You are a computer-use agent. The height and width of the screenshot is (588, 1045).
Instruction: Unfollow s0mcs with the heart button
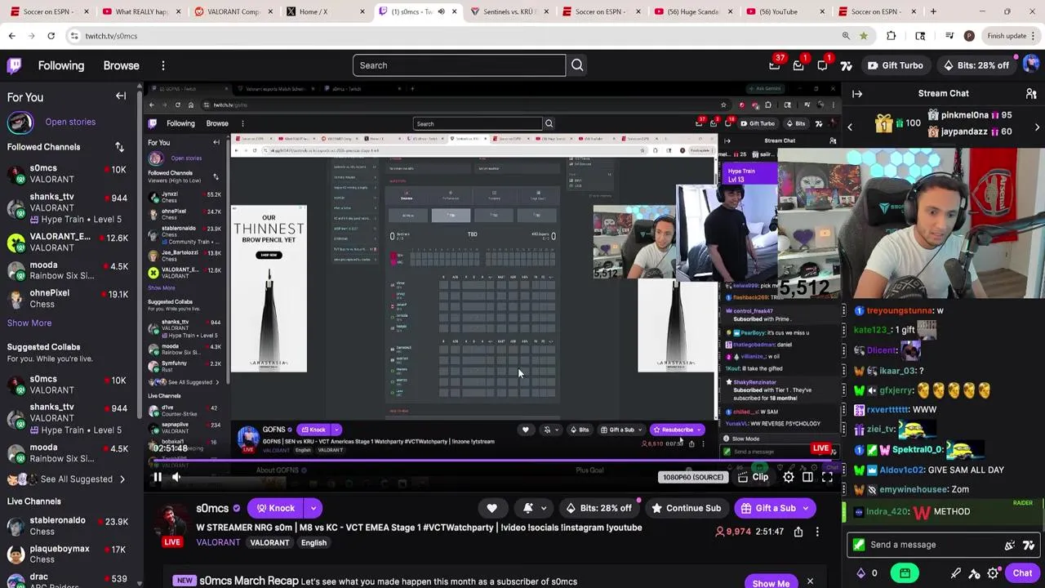(x=491, y=508)
